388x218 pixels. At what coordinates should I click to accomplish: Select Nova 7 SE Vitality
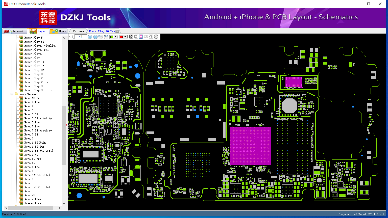(38, 130)
